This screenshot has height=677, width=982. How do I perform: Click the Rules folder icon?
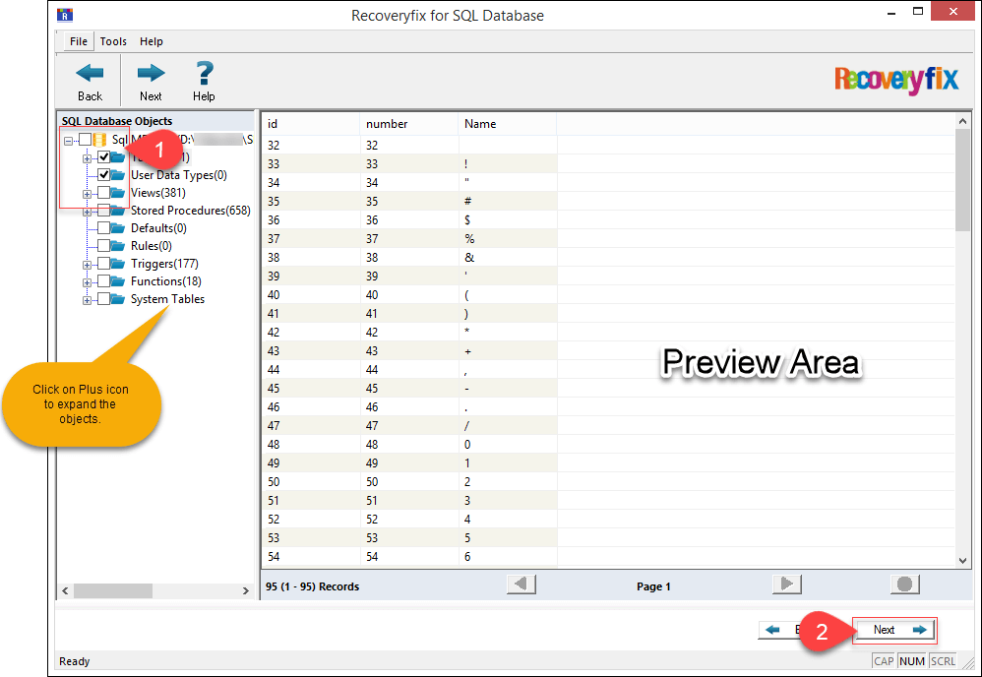118,245
